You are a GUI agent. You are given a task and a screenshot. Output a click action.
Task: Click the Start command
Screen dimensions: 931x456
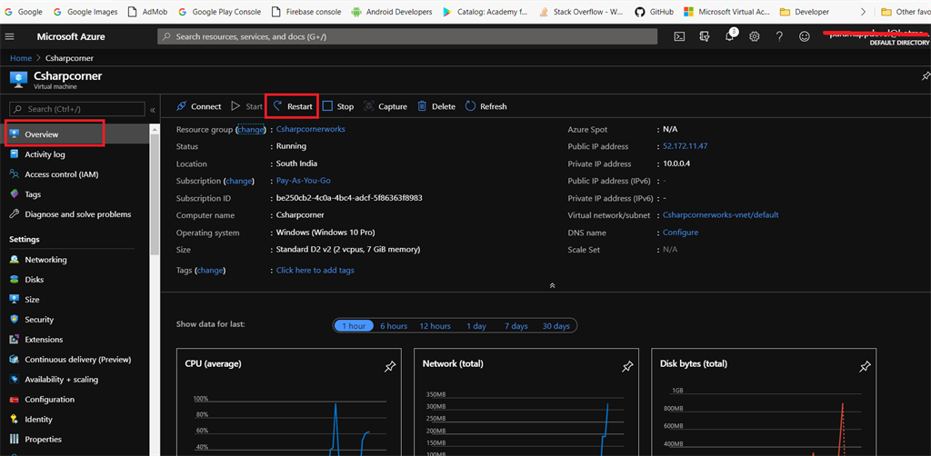pos(246,107)
